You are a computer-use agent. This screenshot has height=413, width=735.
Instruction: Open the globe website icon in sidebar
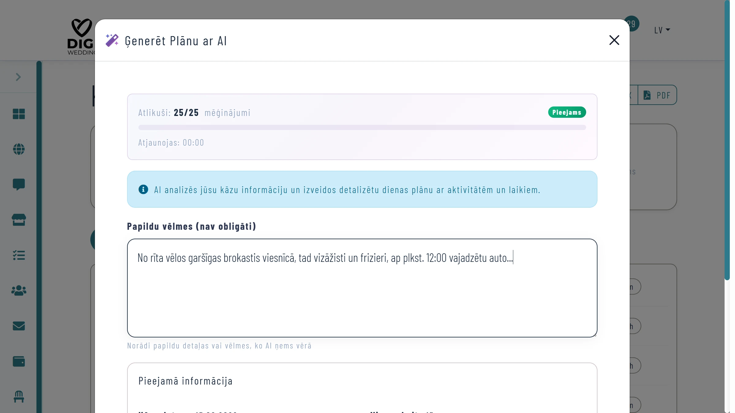pyautogui.click(x=19, y=149)
